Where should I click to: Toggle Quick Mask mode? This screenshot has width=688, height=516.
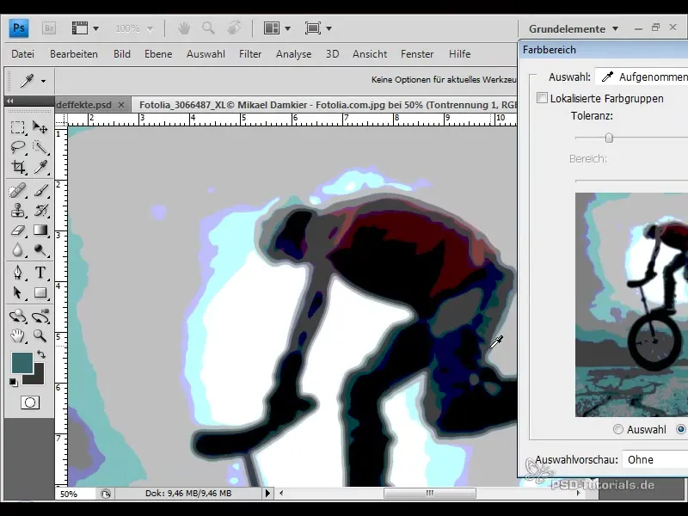coord(30,402)
